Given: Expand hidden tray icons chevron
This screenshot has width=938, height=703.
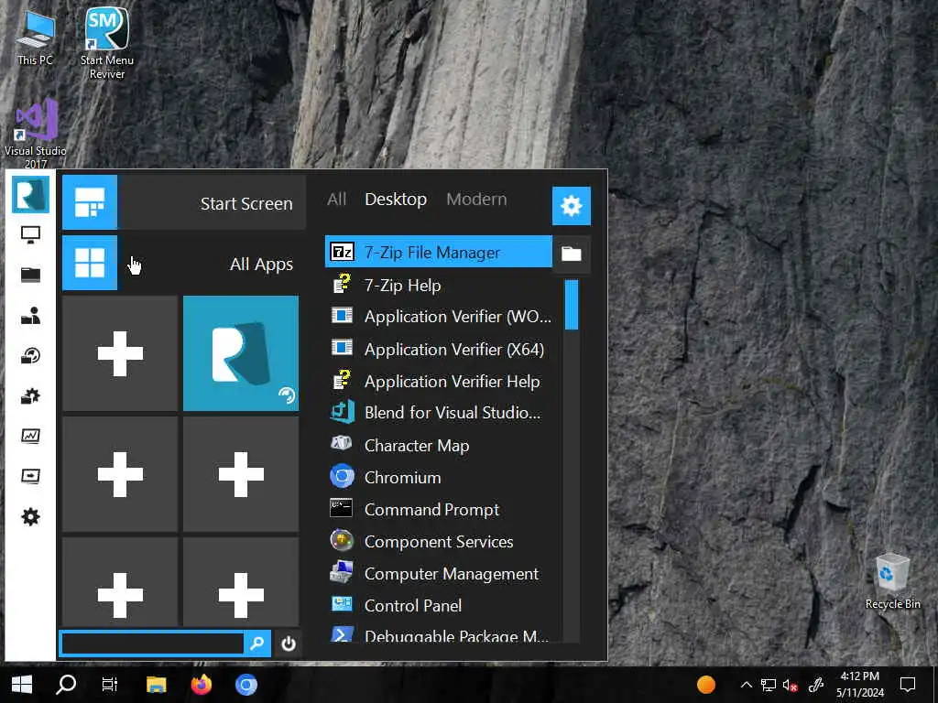Looking at the screenshot, I should tap(746, 685).
